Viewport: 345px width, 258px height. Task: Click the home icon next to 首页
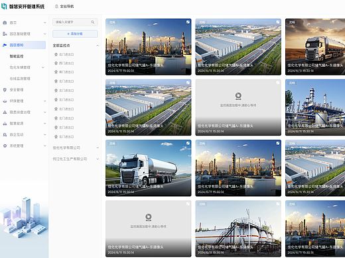[5, 22]
